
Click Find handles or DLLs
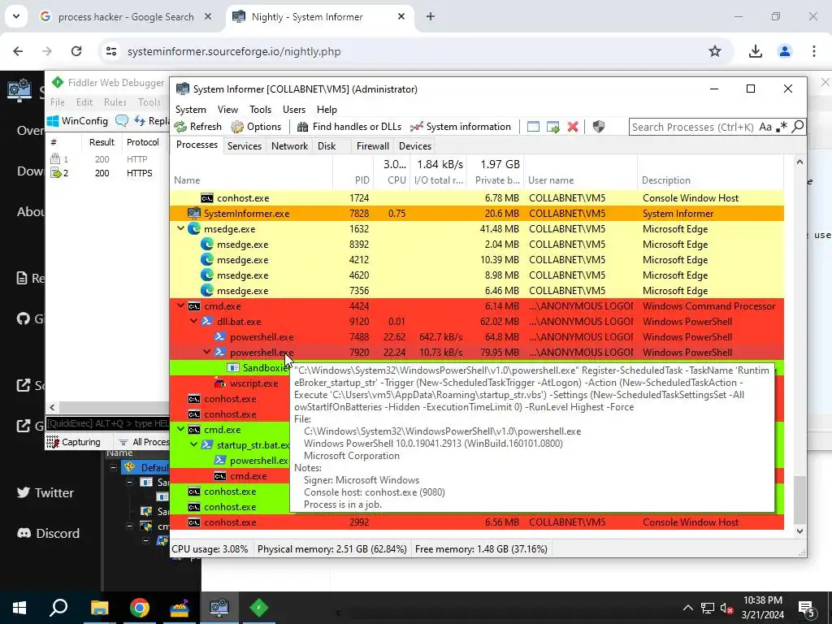pyautogui.click(x=349, y=127)
